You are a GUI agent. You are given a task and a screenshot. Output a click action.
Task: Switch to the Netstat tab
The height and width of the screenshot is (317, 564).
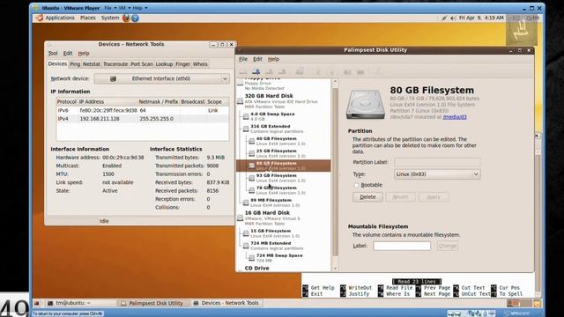point(92,64)
